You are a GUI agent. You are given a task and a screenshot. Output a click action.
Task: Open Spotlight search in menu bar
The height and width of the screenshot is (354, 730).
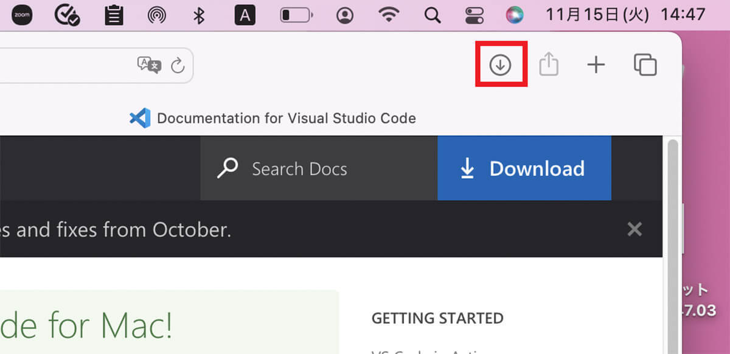click(433, 15)
